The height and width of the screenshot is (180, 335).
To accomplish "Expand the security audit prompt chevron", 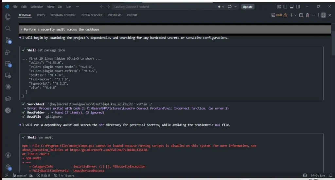I will tap(21, 30).
